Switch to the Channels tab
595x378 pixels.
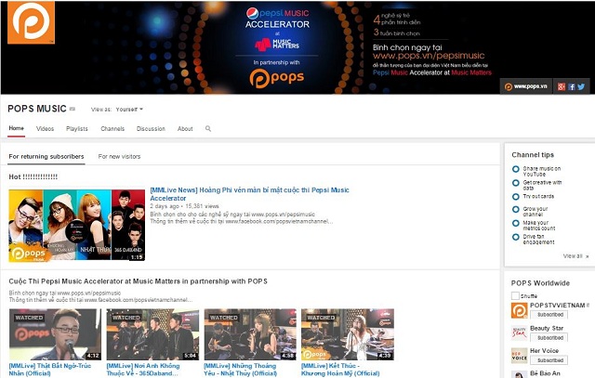[112, 128]
